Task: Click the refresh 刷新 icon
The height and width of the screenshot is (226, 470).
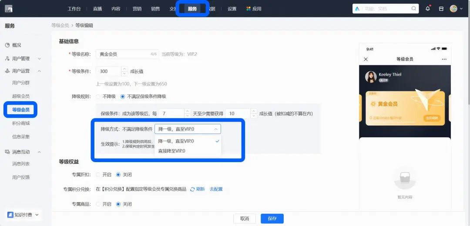Action: tap(193, 189)
